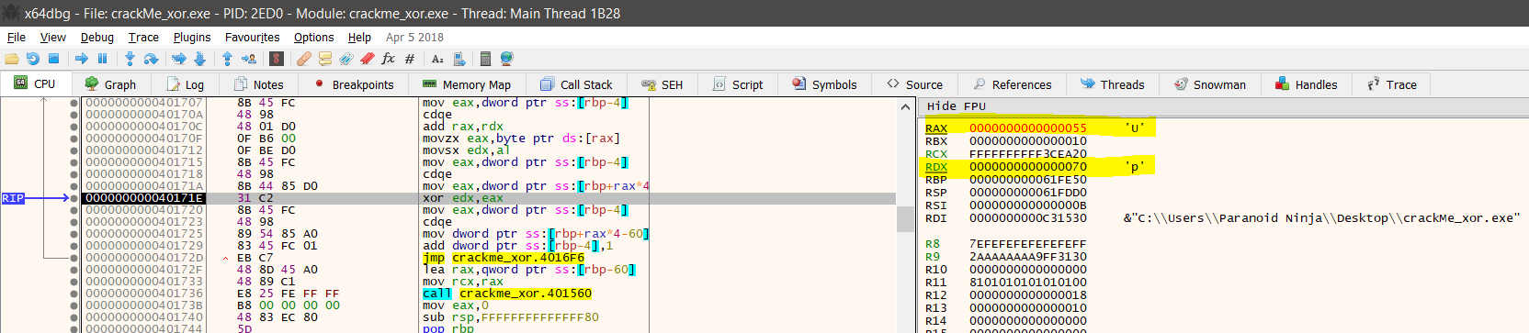Switch to the Snowman tab
Screen dimensions: 1529x333
1209,84
